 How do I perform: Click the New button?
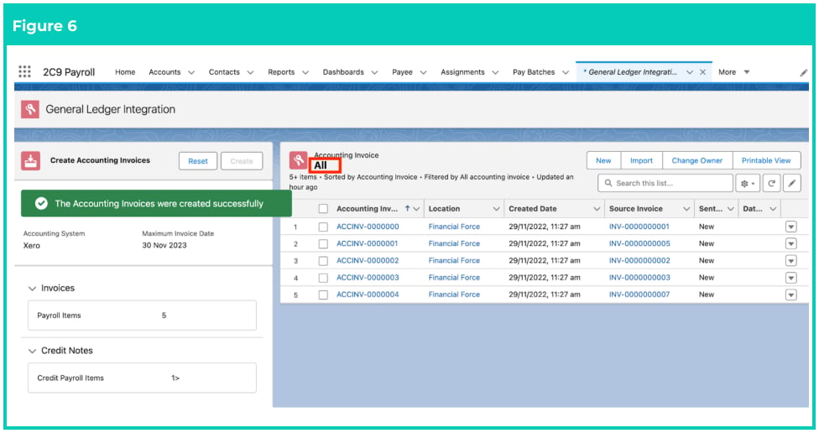(x=603, y=160)
